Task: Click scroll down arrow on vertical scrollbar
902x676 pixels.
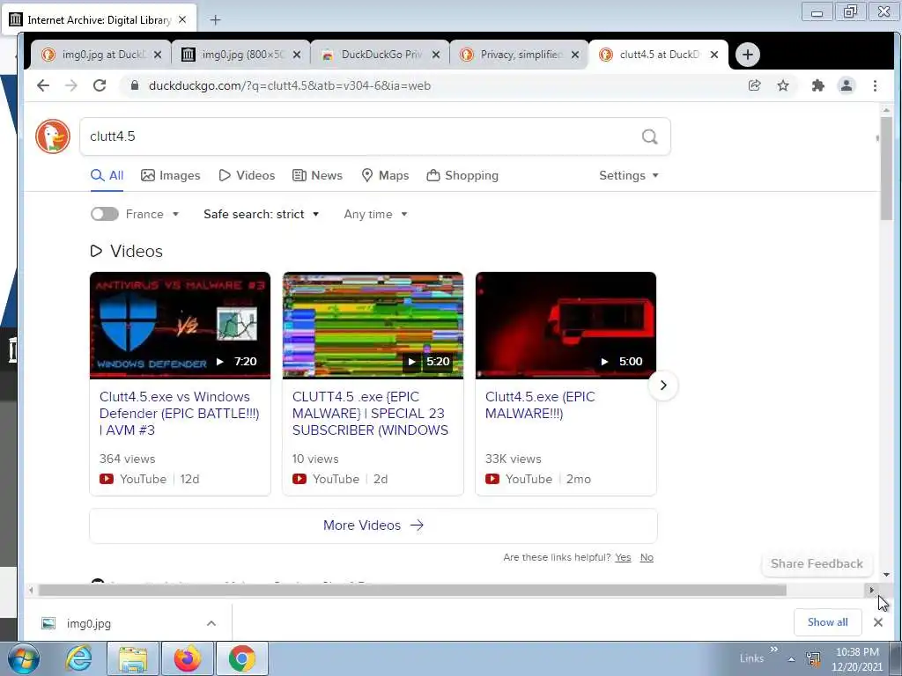Action: (886, 574)
